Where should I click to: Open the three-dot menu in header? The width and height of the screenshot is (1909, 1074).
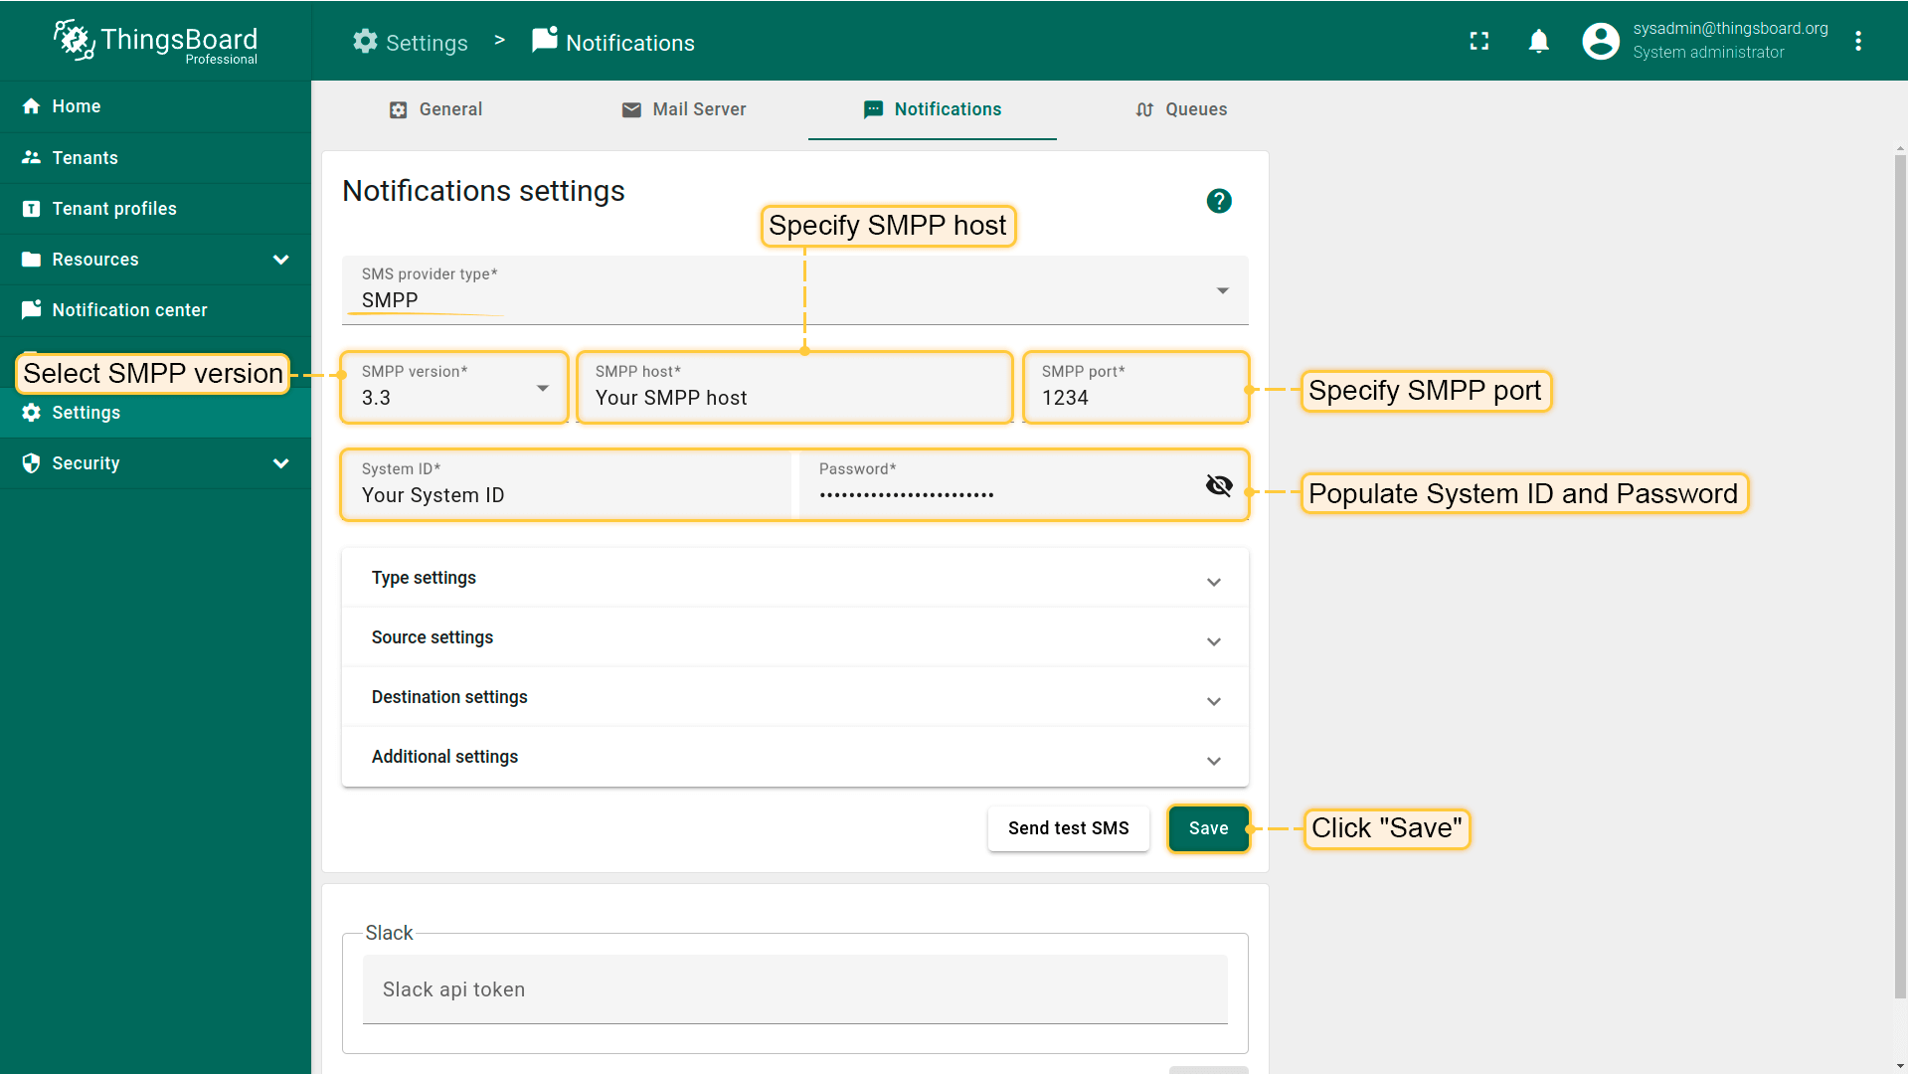1857,41
